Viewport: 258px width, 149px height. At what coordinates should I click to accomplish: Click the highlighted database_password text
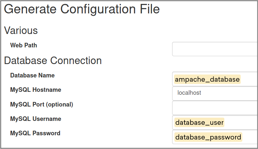click(x=208, y=137)
